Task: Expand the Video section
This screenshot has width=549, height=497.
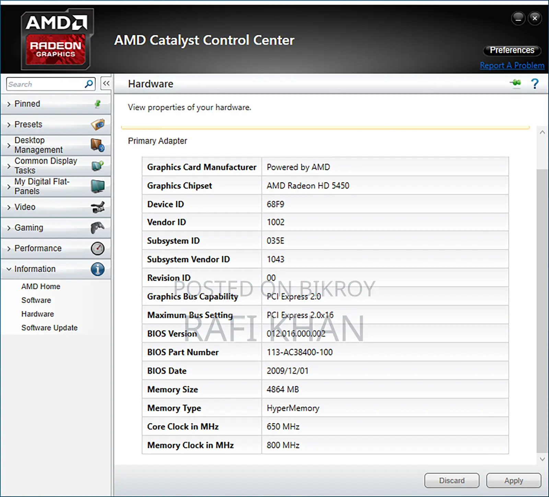Action: pyautogui.click(x=56, y=207)
